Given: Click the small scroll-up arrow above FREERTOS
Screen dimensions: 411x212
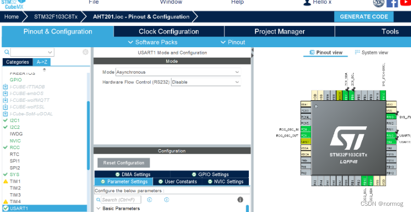Looking at the screenshot, I should [x=44, y=70].
